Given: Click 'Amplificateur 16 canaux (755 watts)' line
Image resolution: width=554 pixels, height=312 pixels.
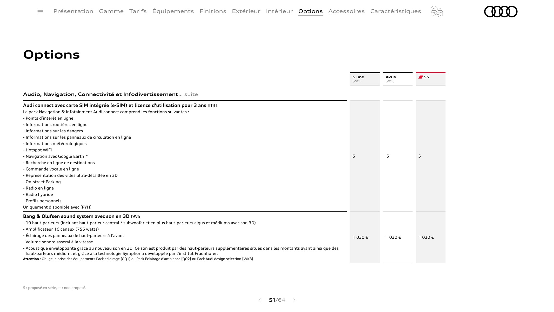Looking at the screenshot, I should click(61, 229).
